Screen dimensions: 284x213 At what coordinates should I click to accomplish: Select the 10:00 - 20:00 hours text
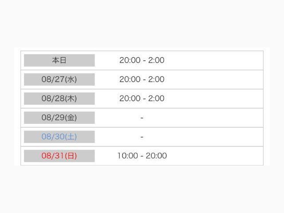click(142, 156)
